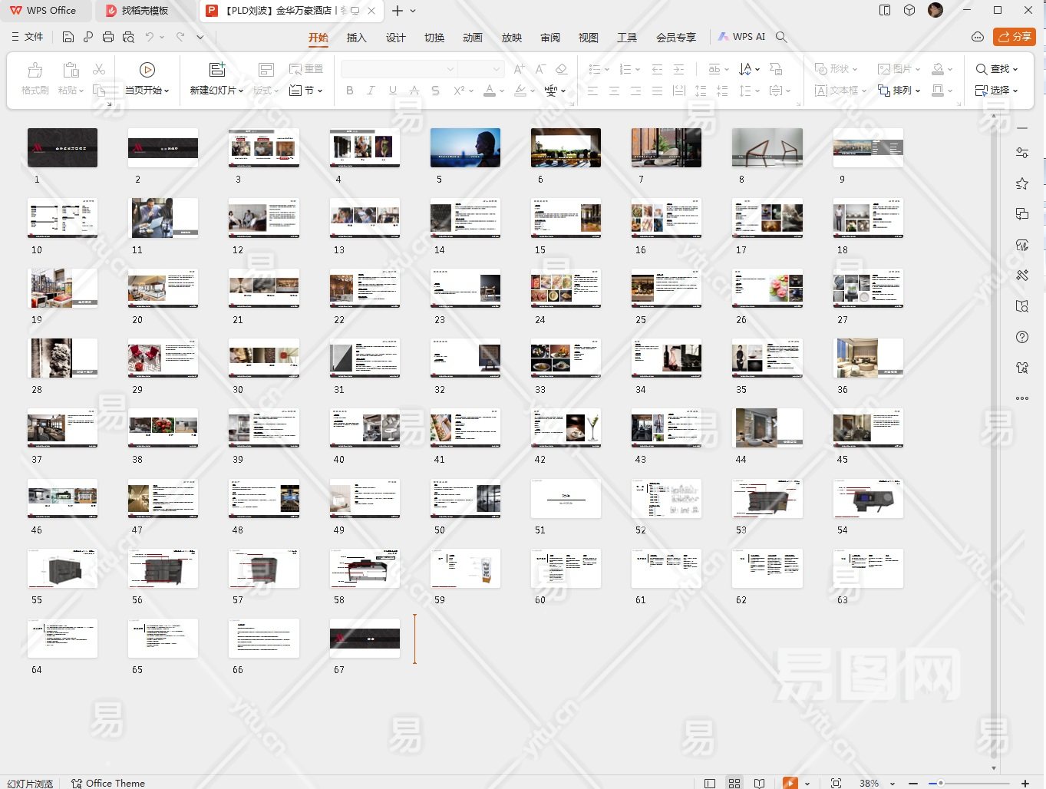Viewport: 1046px width, 789px height.
Task: Open the 插入 (Insert) ribbon tab
Action: tap(357, 38)
